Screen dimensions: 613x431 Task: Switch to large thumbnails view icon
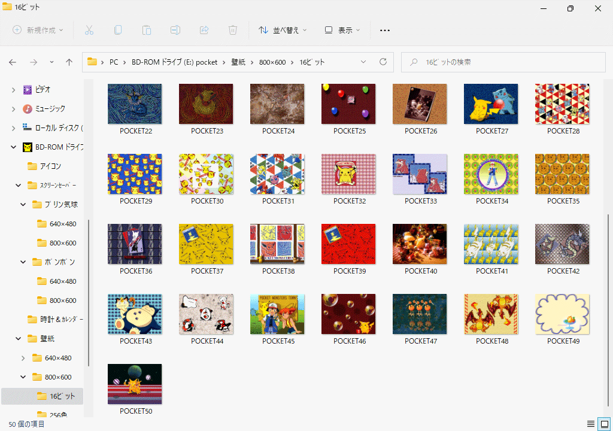click(x=605, y=424)
